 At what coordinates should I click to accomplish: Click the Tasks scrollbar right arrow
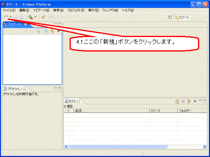point(205,147)
